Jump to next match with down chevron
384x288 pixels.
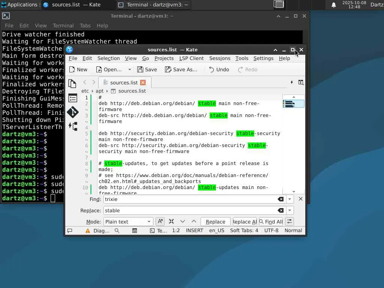[x=183, y=221]
